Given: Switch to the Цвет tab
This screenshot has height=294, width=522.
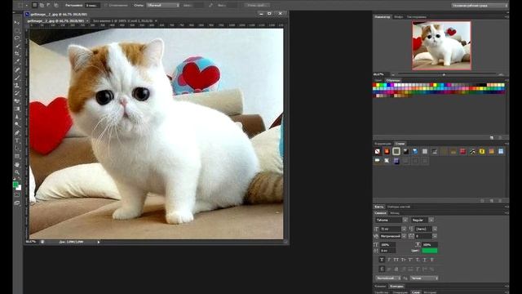Looking at the screenshot, I should pos(378,80).
